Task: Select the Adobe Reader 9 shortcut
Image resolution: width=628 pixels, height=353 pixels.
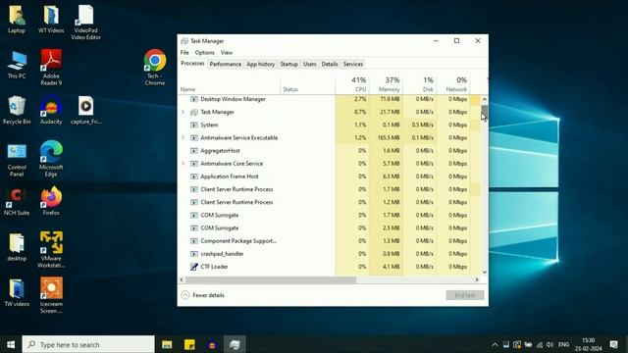Action: (51, 68)
